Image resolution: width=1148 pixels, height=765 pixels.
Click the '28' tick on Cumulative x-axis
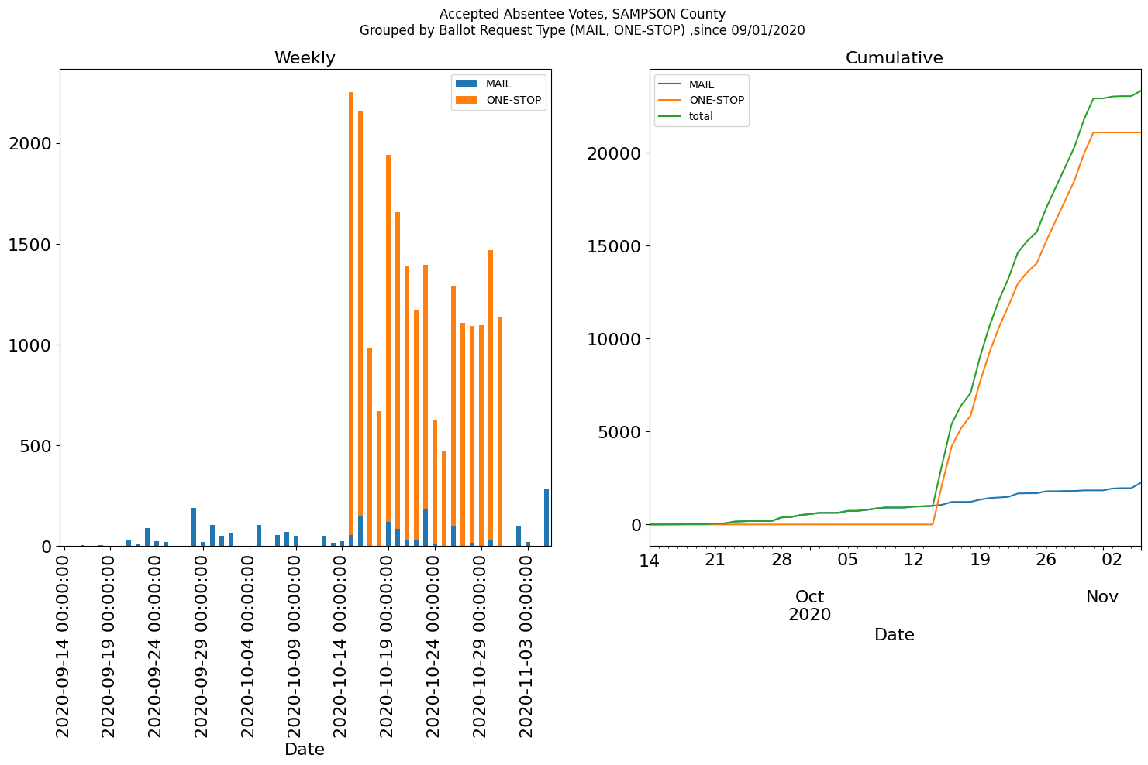(781, 559)
